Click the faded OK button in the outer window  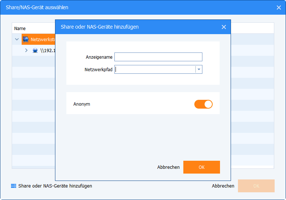256,186
